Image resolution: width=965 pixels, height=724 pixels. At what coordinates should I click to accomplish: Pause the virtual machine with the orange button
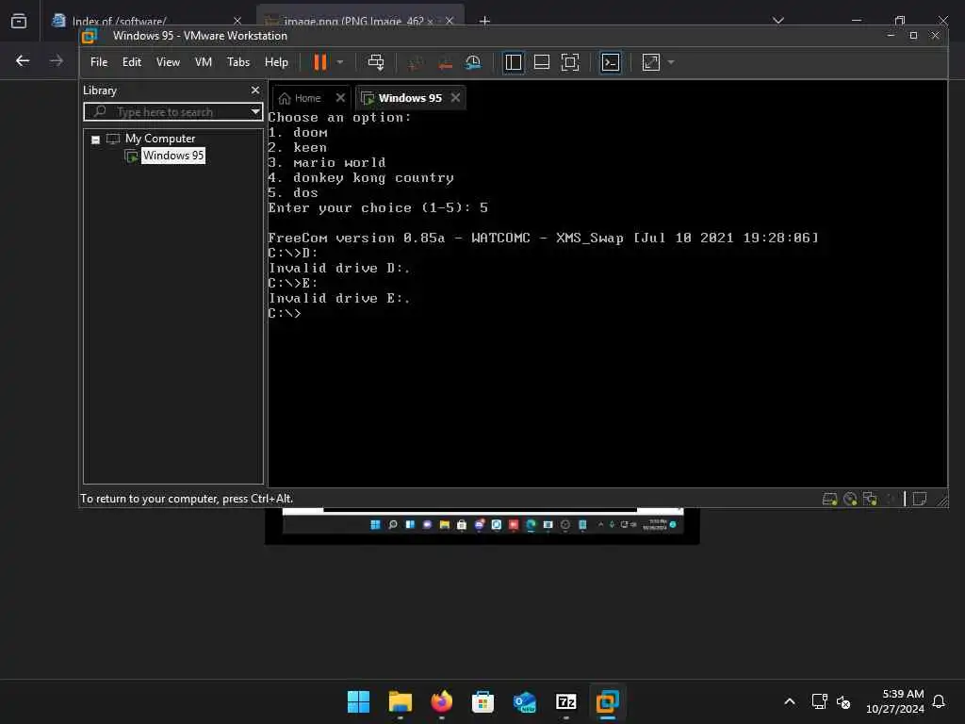(x=320, y=62)
